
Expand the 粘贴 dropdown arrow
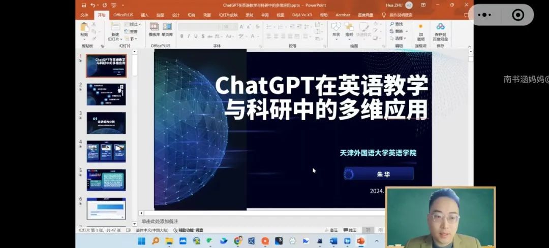pos(84,39)
